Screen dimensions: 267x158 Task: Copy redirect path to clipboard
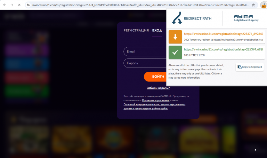tap(250, 67)
